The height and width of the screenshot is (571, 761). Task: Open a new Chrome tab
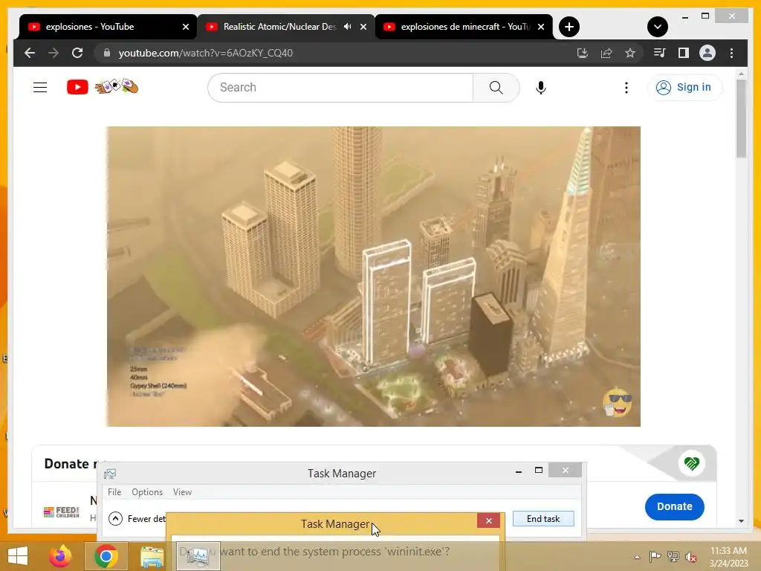[569, 27]
